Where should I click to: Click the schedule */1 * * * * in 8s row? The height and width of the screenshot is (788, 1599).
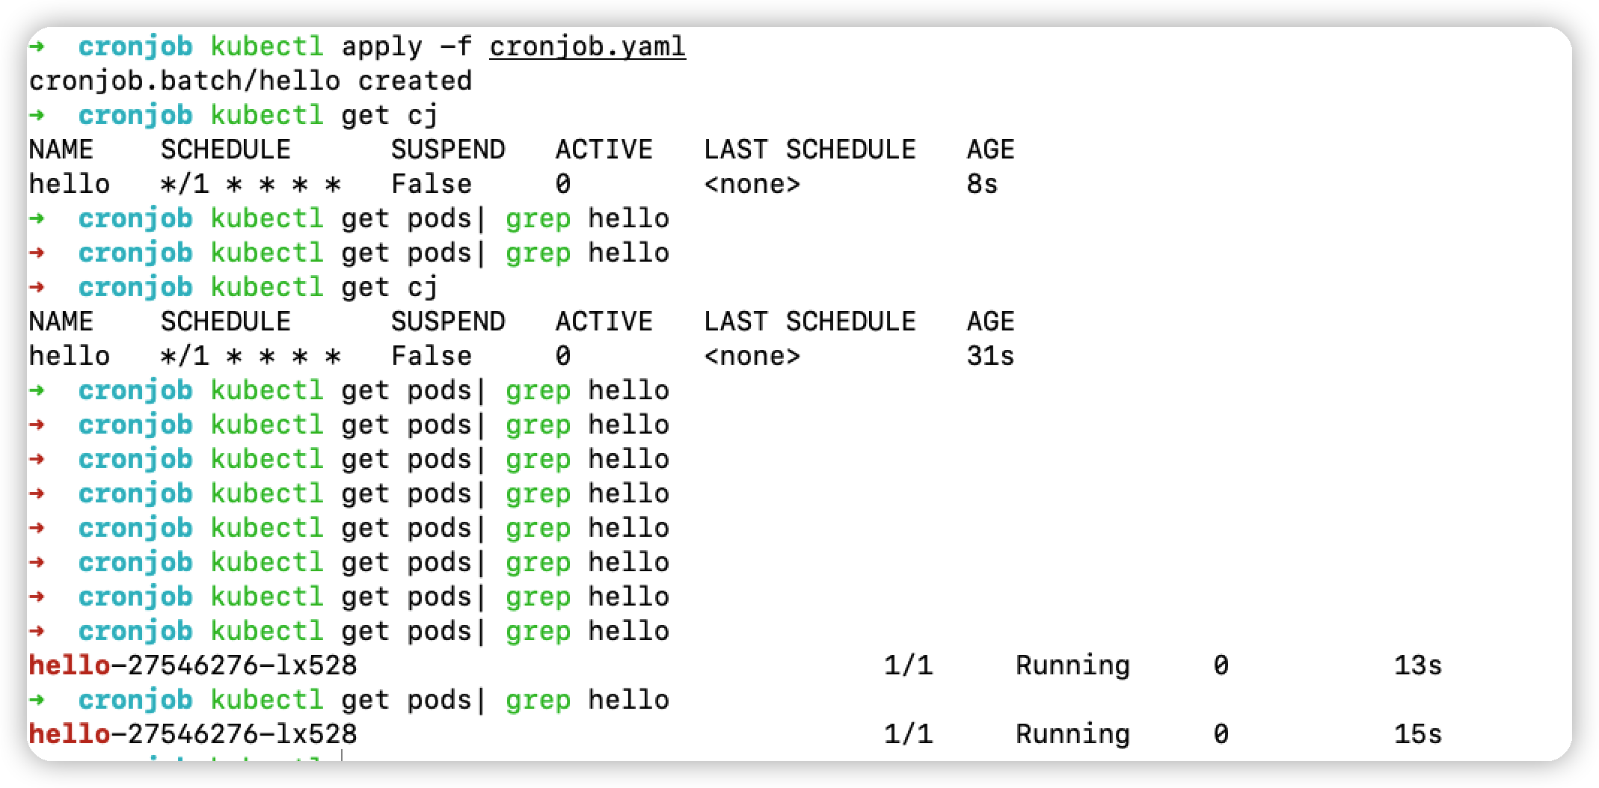click(x=251, y=184)
